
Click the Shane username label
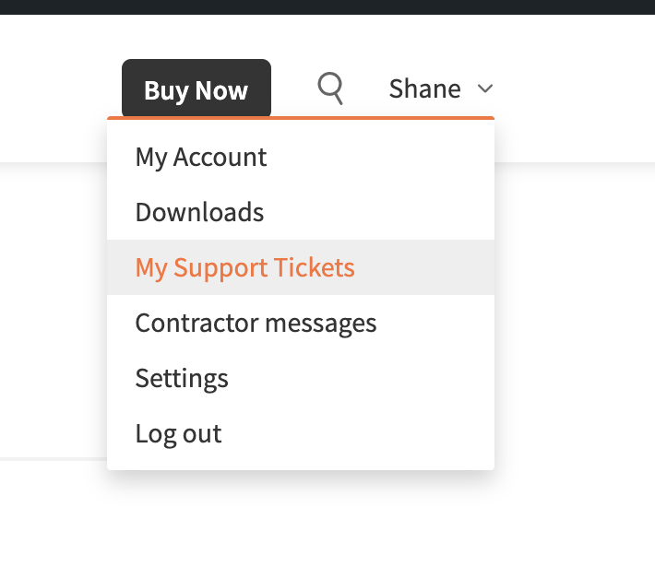point(425,88)
